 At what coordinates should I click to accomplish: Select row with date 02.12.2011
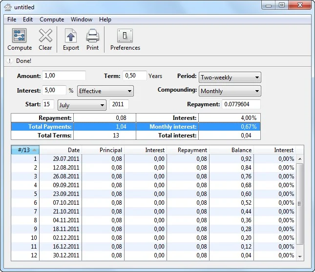[x=153, y=238]
